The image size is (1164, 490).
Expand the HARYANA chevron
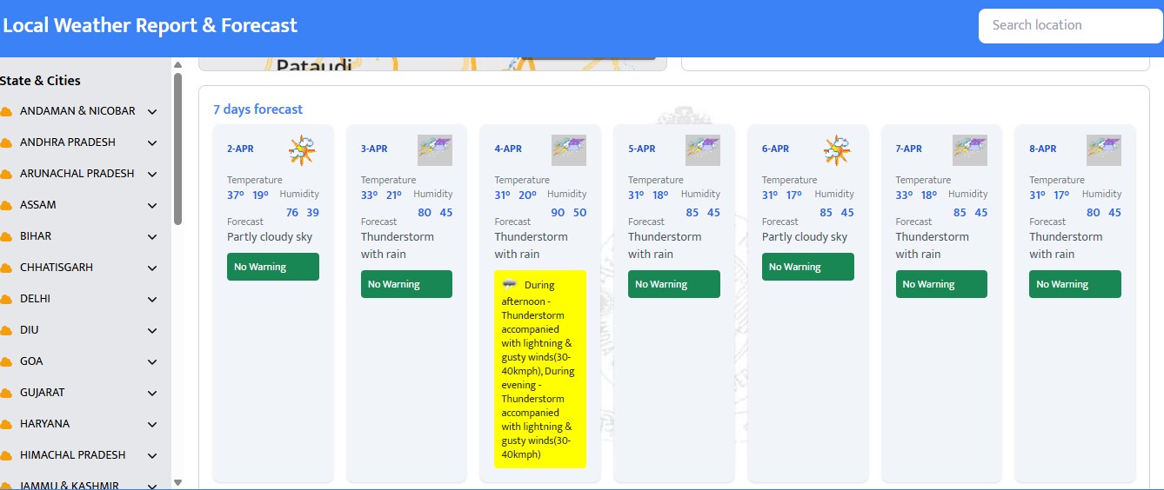coord(152,425)
